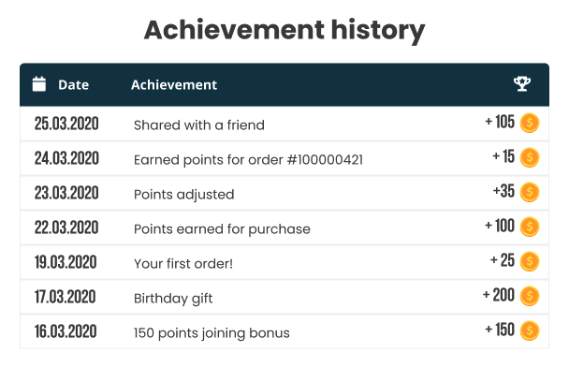The height and width of the screenshot is (367, 569).
Task: Click the coin icon beside +105
Action: pyautogui.click(x=530, y=123)
